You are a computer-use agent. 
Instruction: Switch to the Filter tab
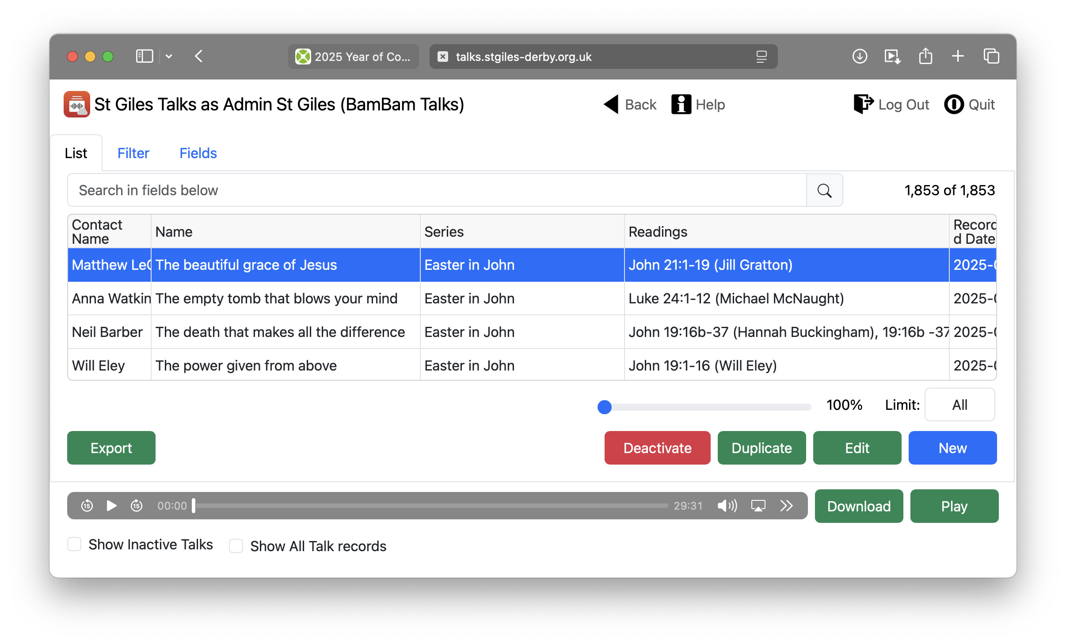pos(133,153)
